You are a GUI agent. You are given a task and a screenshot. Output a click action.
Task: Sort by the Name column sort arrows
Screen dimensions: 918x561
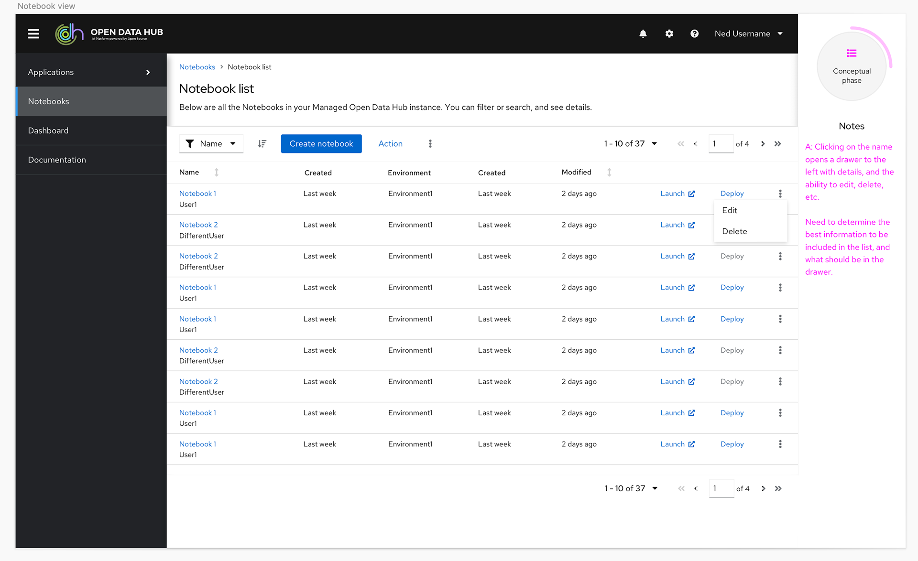point(217,172)
